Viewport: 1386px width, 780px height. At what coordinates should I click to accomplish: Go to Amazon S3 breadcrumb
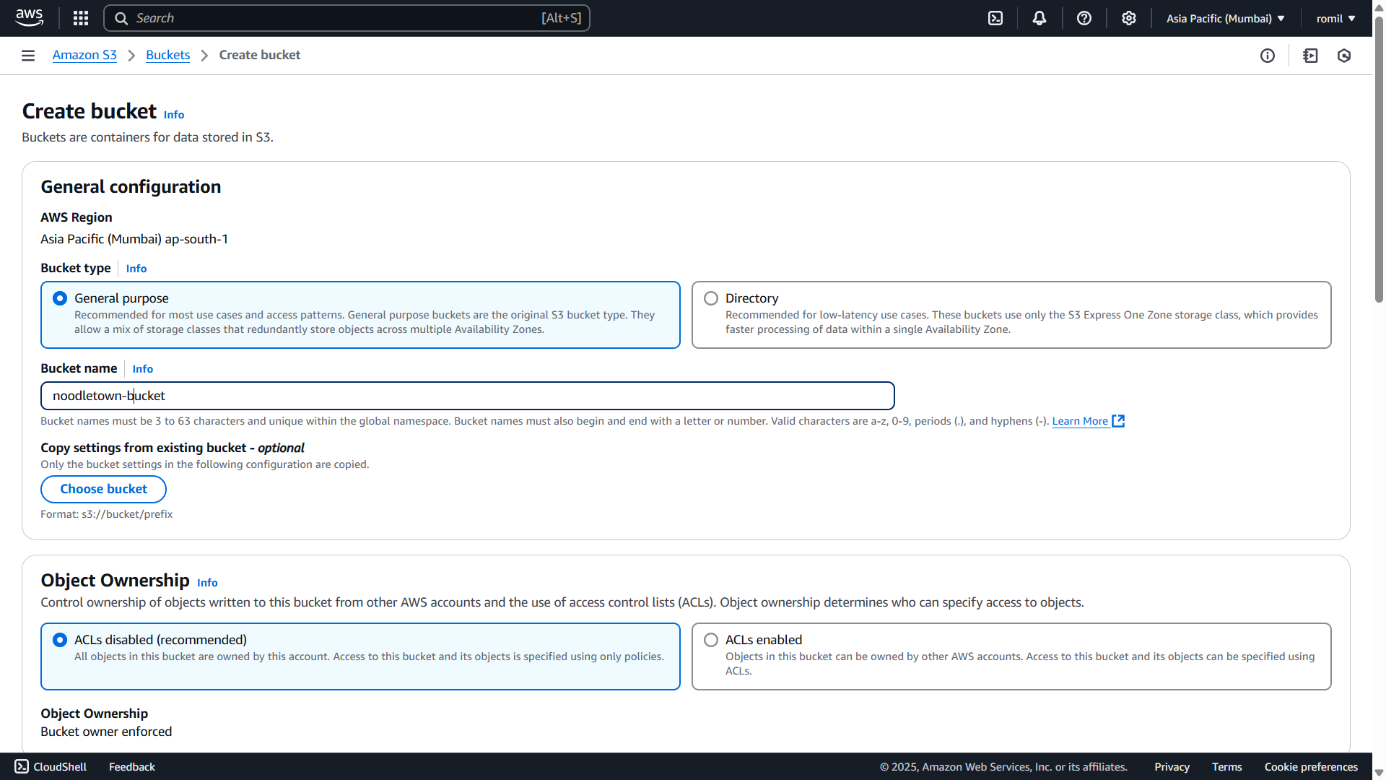pyautogui.click(x=84, y=55)
